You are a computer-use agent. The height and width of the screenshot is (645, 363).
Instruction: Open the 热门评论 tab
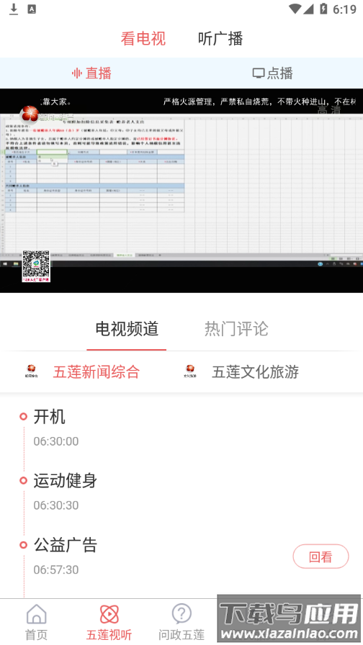(x=236, y=329)
